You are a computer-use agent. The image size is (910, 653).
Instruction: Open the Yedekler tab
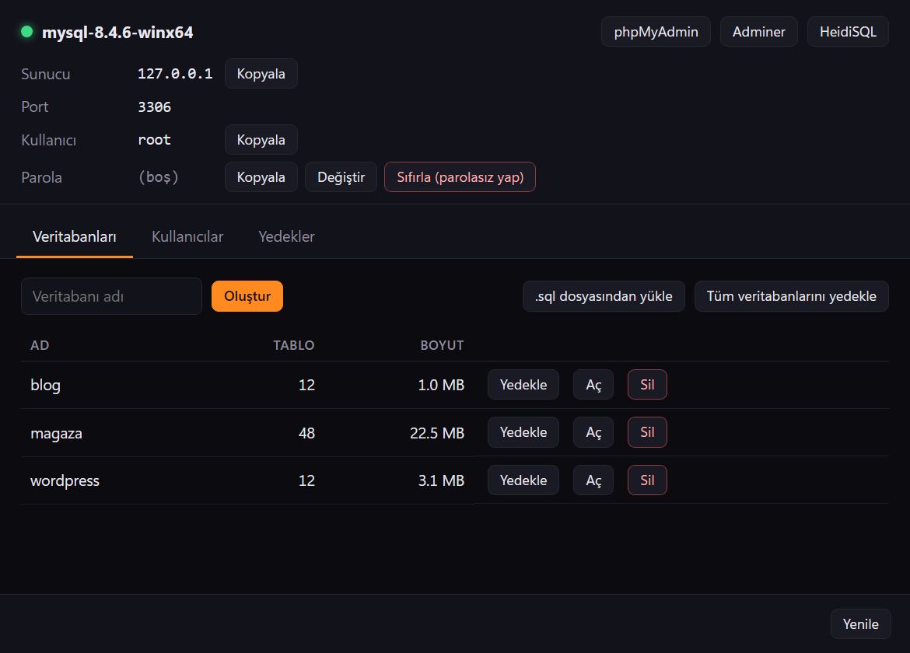click(287, 236)
